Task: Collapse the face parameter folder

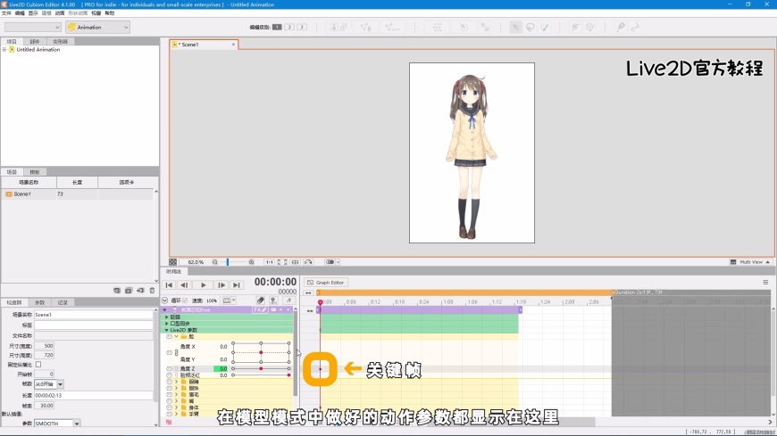Action: click(177, 336)
